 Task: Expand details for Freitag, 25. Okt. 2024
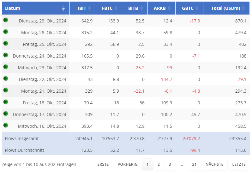coord(6,43)
